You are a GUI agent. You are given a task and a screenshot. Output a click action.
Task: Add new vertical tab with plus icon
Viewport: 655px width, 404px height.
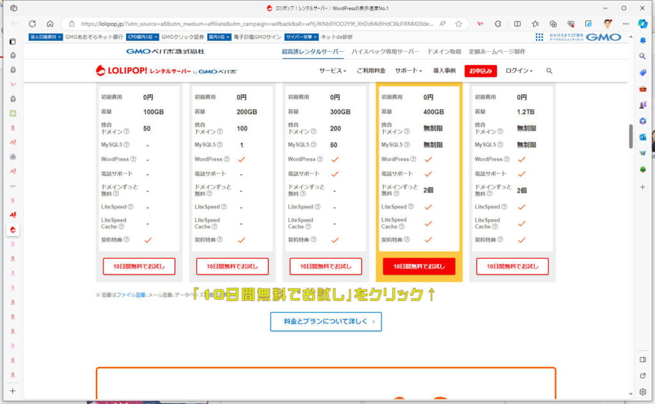click(x=12, y=391)
